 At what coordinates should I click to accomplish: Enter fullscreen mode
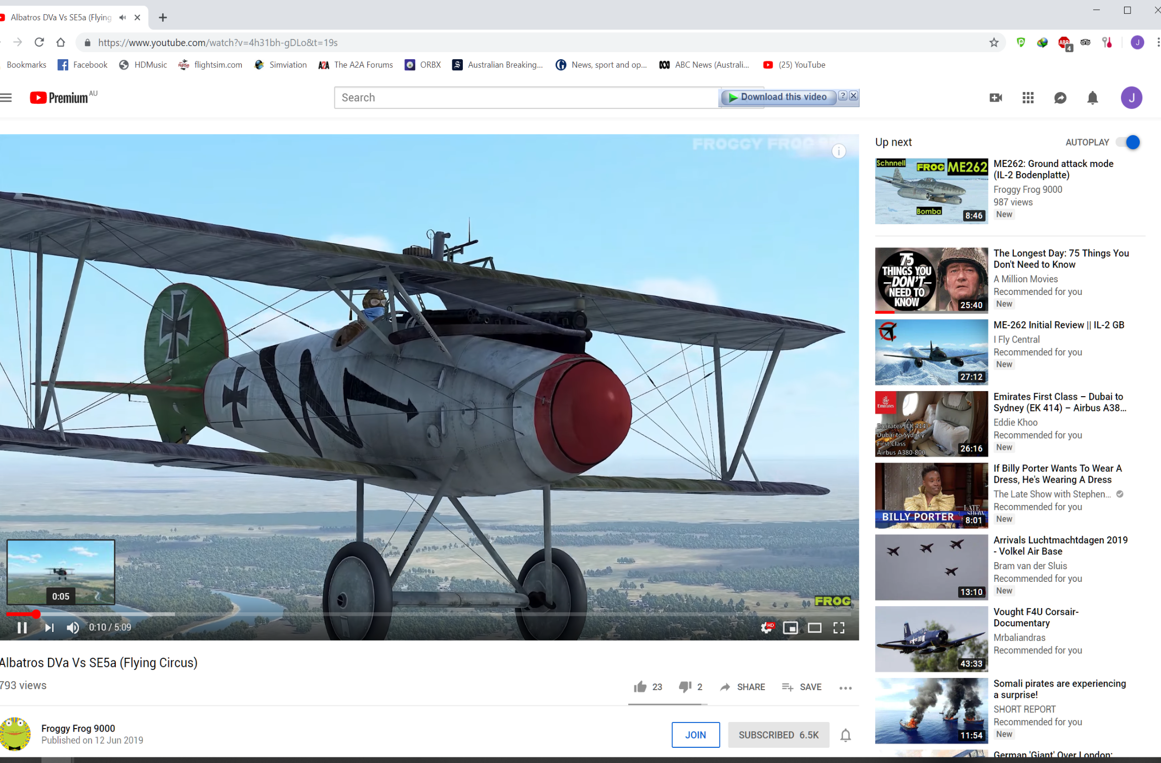pyautogui.click(x=839, y=627)
